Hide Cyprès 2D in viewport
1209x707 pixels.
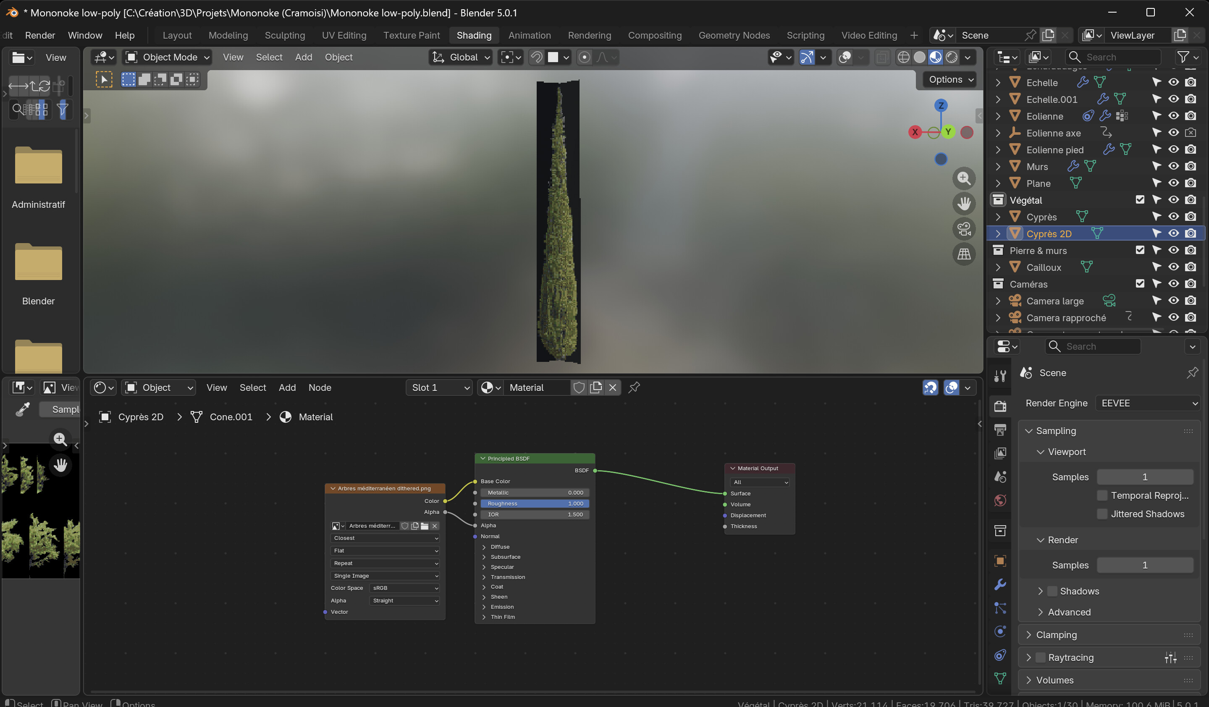pos(1173,233)
